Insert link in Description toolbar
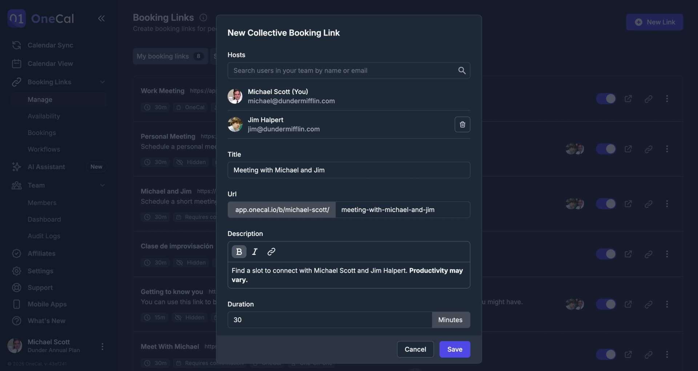Screen dimensions: 698x371 point(271,252)
